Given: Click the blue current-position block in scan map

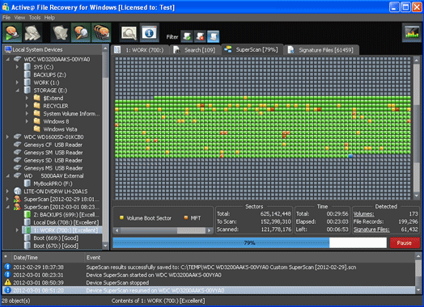Looking at the screenshot, I should click(350, 156).
